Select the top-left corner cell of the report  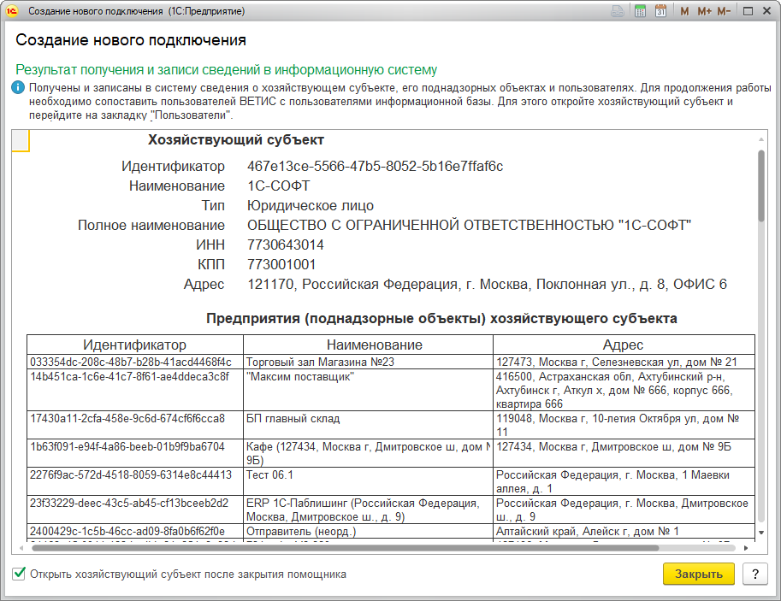[x=21, y=140]
